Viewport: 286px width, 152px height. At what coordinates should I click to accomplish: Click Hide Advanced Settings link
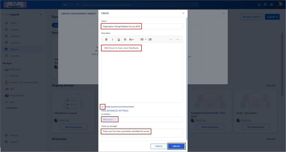point(115,111)
